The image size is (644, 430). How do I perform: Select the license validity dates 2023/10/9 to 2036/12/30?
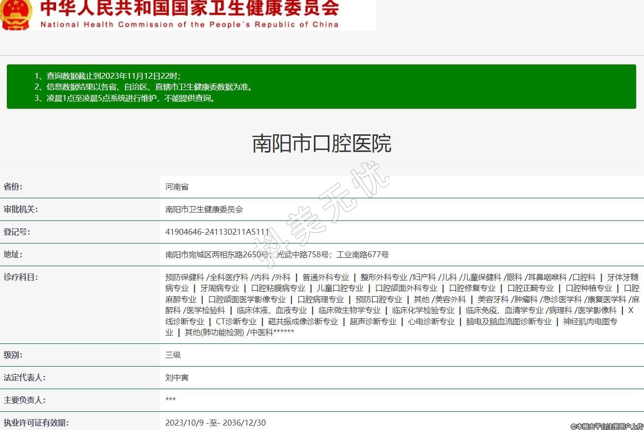click(215, 423)
